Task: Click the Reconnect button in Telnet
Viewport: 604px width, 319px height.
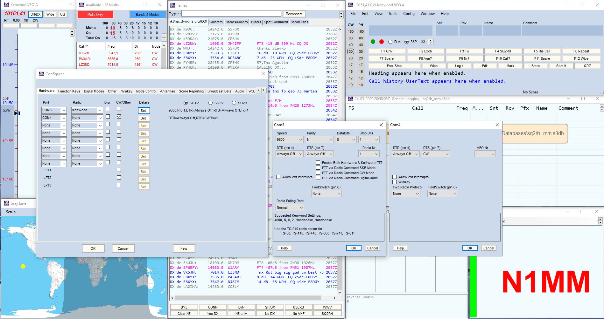Action: click(x=294, y=14)
